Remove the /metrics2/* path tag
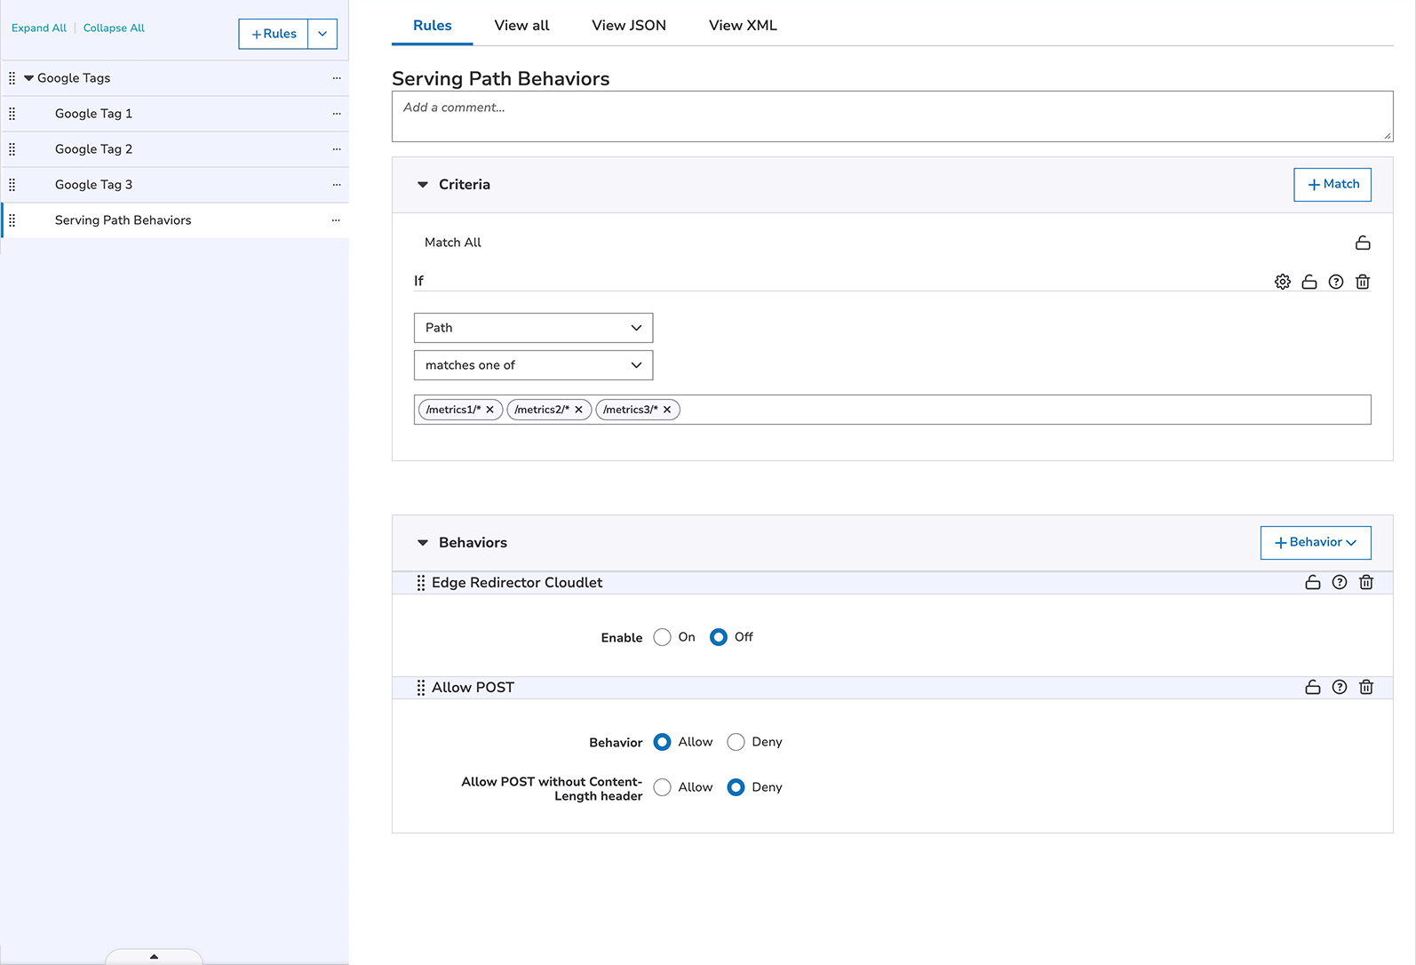This screenshot has width=1416, height=965. pos(578,410)
